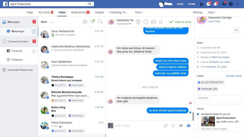Open the saved replies bubble icon
Viewport: 244px width, 137px height.
pos(181,126)
